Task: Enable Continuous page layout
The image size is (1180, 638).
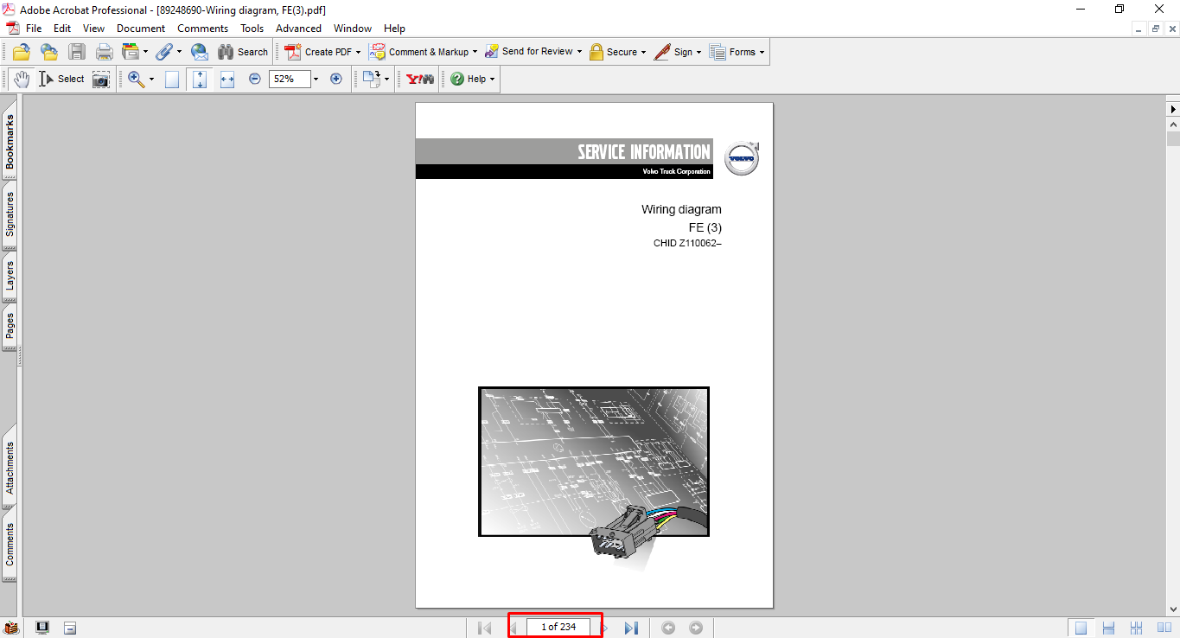Action: point(1108,628)
